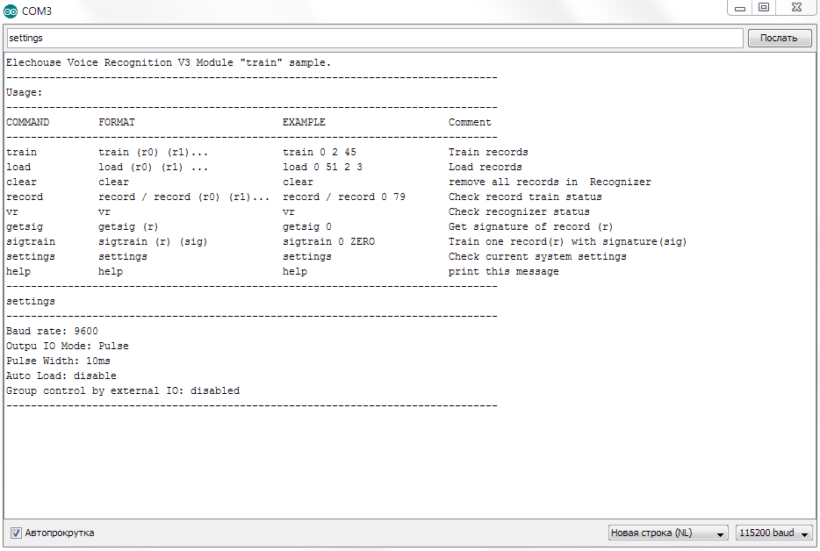Click the 'Pulse Width: 10ms' line
The image size is (820, 551).
tap(58, 361)
